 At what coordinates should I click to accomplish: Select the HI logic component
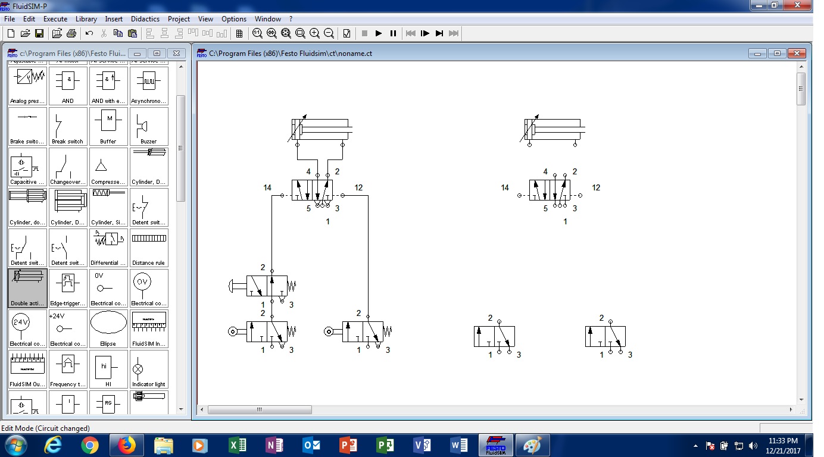pos(108,369)
